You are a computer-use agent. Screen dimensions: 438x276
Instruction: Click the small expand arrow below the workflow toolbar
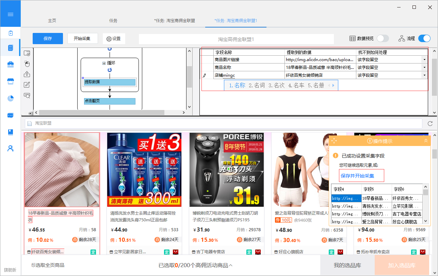click(30, 113)
